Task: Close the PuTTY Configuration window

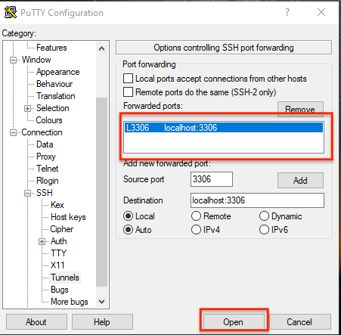Action: point(321,12)
